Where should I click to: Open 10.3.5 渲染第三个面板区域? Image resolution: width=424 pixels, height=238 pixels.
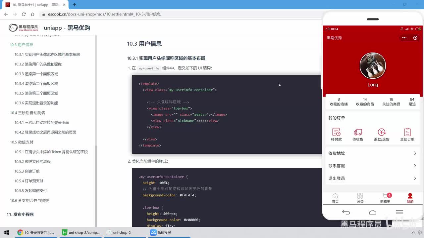36,93
